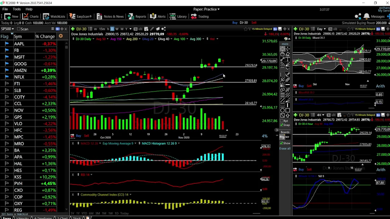Select the eraser drawing tool
Viewport: 390px width, 219px height.
(x=288, y=54)
